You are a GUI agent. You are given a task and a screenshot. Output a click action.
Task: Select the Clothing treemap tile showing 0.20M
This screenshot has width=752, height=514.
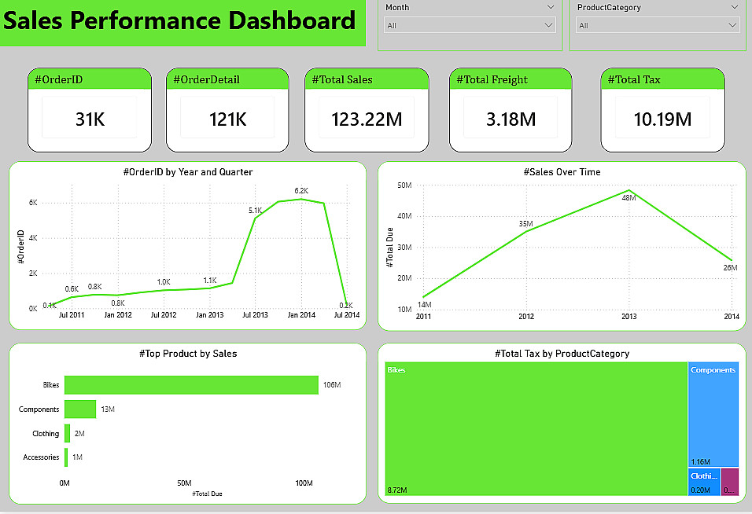click(704, 482)
